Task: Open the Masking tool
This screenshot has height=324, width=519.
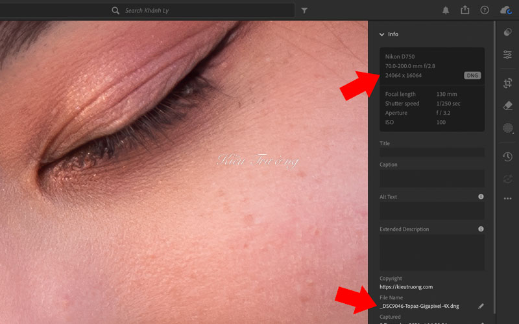Action: coord(508,128)
